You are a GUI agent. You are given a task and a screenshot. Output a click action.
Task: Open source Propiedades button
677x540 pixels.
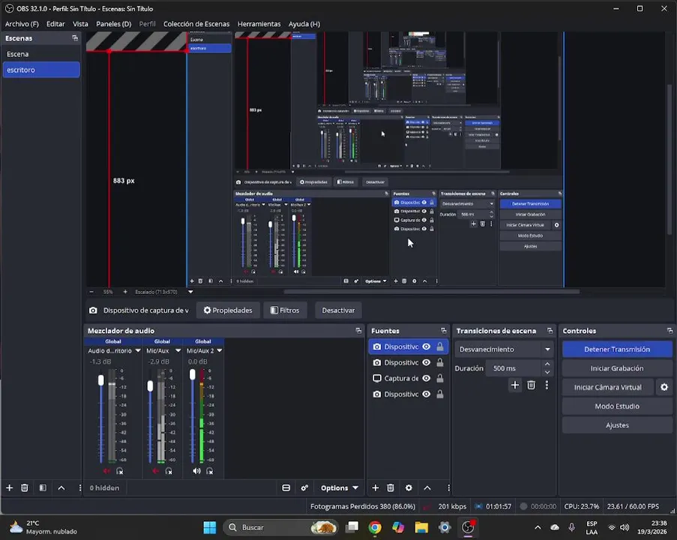click(228, 310)
